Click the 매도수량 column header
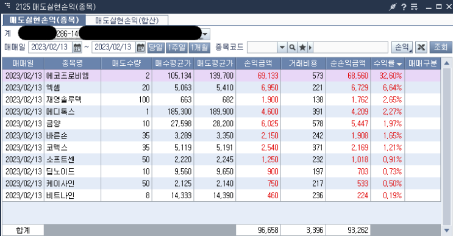Image resolution: width=453 pixels, height=236 pixels. [x=127, y=63]
